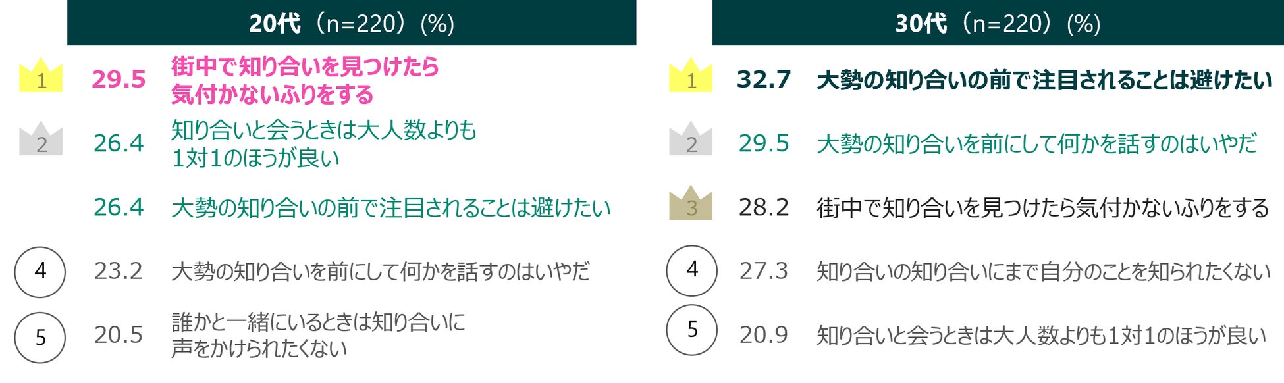
Task: Click text 誰かと一緒にいるときは知り合いに声をかけられたくない
Action: tap(317, 335)
